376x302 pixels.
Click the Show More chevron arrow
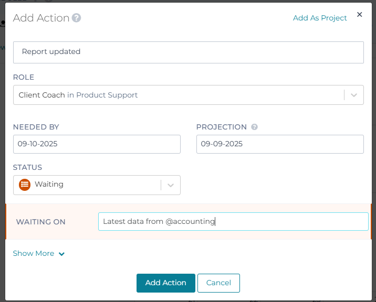click(x=62, y=254)
